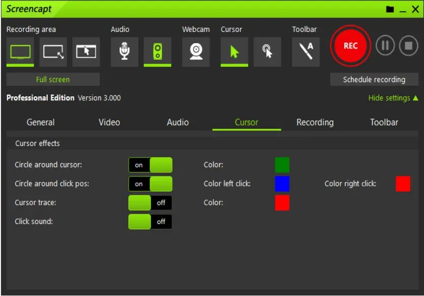Open drawing toolbar pen icon
The height and width of the screenshot is (296, 424).
point(306,52)
